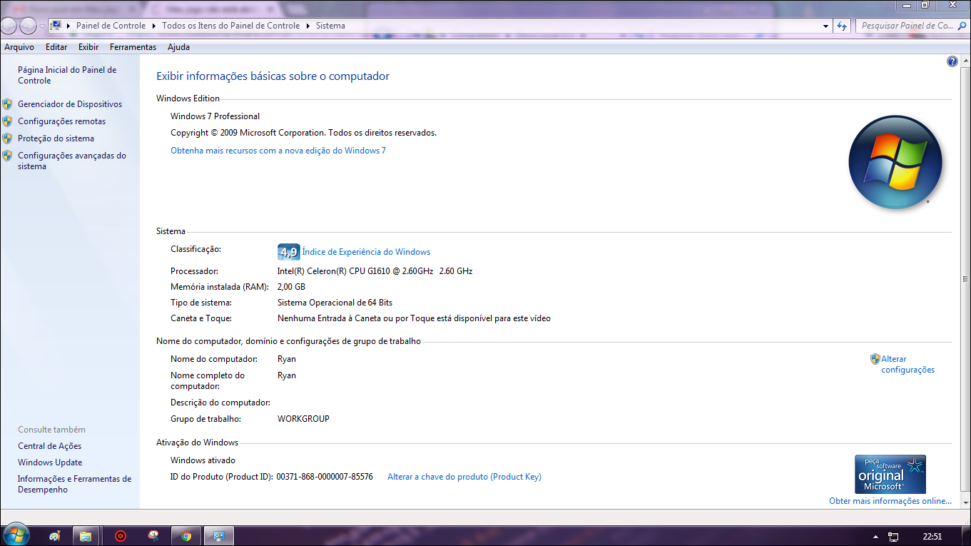Click Obter mais informações online link
971x546 pixels.
890,501
